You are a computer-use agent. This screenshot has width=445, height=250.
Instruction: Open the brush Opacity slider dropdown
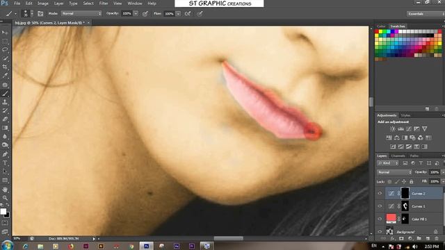(136, 14)
